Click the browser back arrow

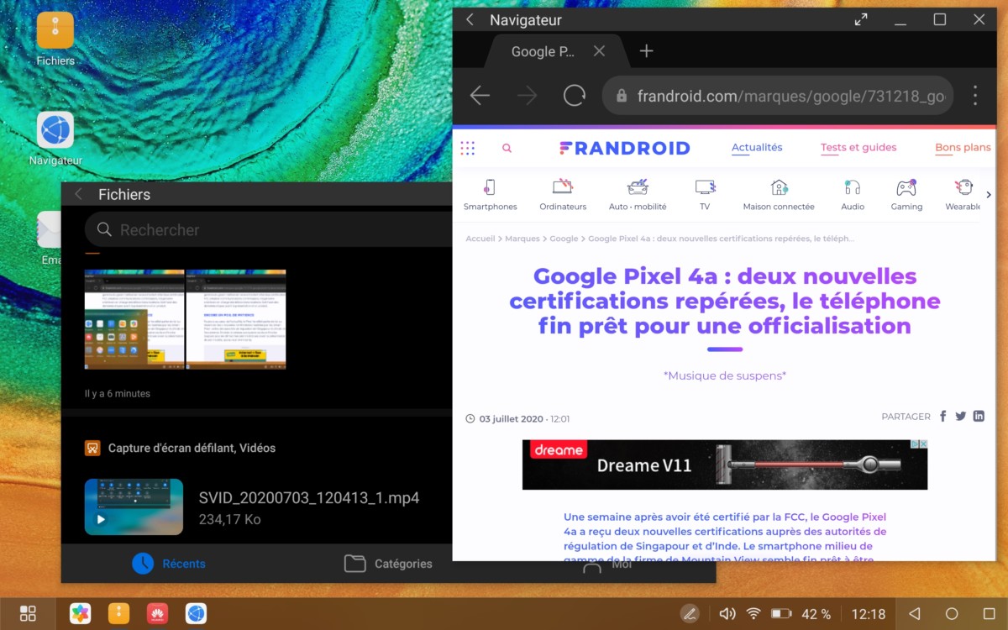click(x=480, y=96)
